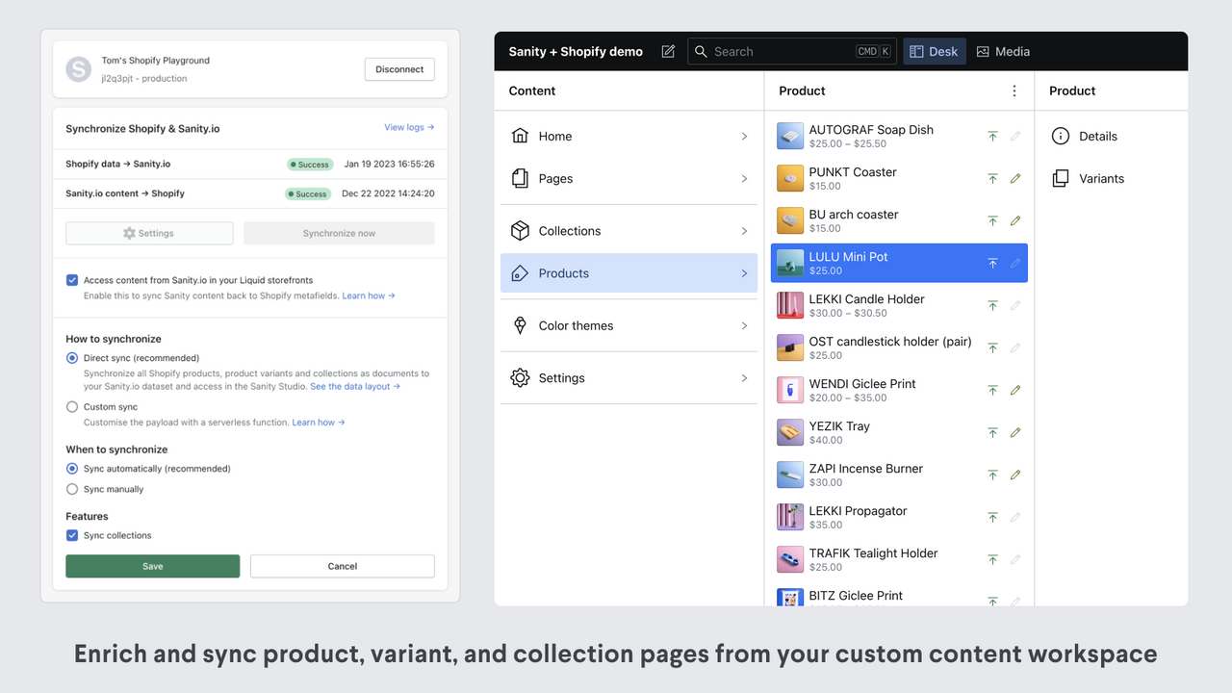Click the green Save button
The image size is (1232, 693).
point(152,566)
